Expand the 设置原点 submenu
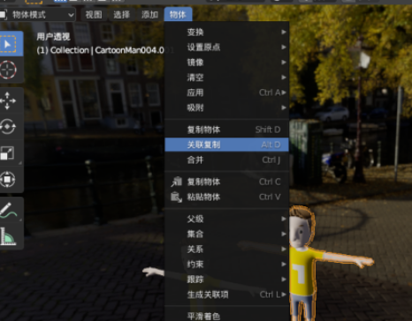This screenshot has width=412, height=321. [226, 47]
